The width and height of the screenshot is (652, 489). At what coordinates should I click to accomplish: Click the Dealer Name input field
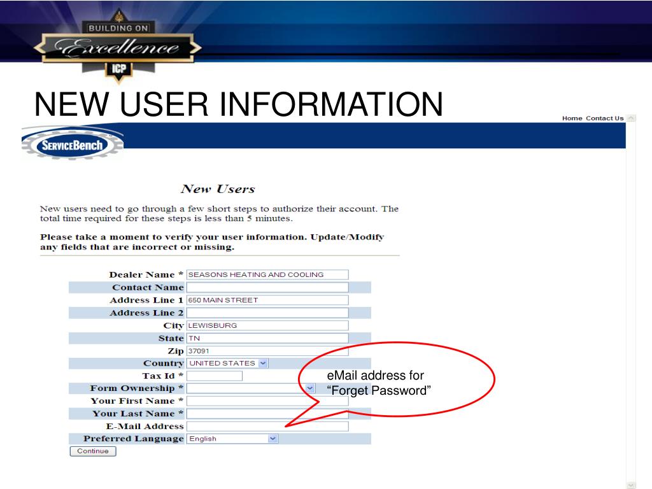point(267,275)
